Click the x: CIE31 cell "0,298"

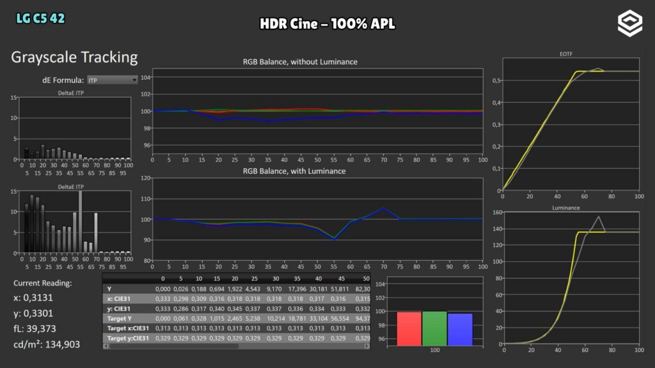click(x=181, y=299)
